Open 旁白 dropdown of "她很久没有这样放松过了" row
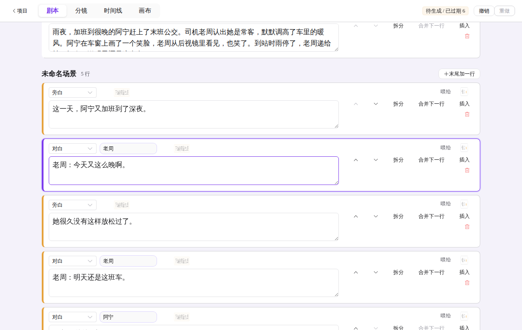 pos(73,205)
